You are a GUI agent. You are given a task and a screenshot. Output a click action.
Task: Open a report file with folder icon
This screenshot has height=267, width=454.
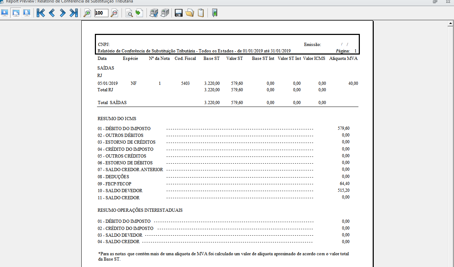tap(189, 14)
